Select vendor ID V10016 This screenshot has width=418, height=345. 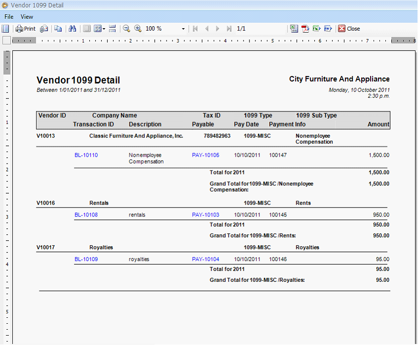point(45,203)
